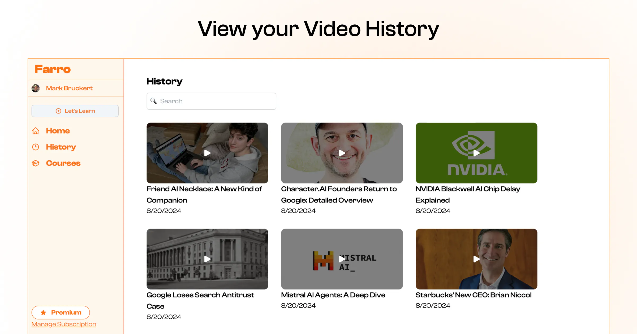The image size is (637, 334).
Task: Open the Mark Bruckert profile name
Action: pyautogui.click(x=69, y=88)
